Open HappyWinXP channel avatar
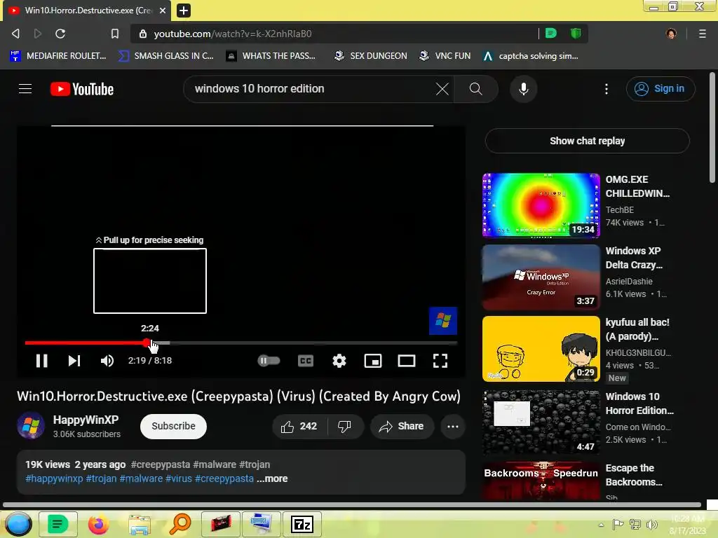718x538 pixels. (x=31, y=426)
